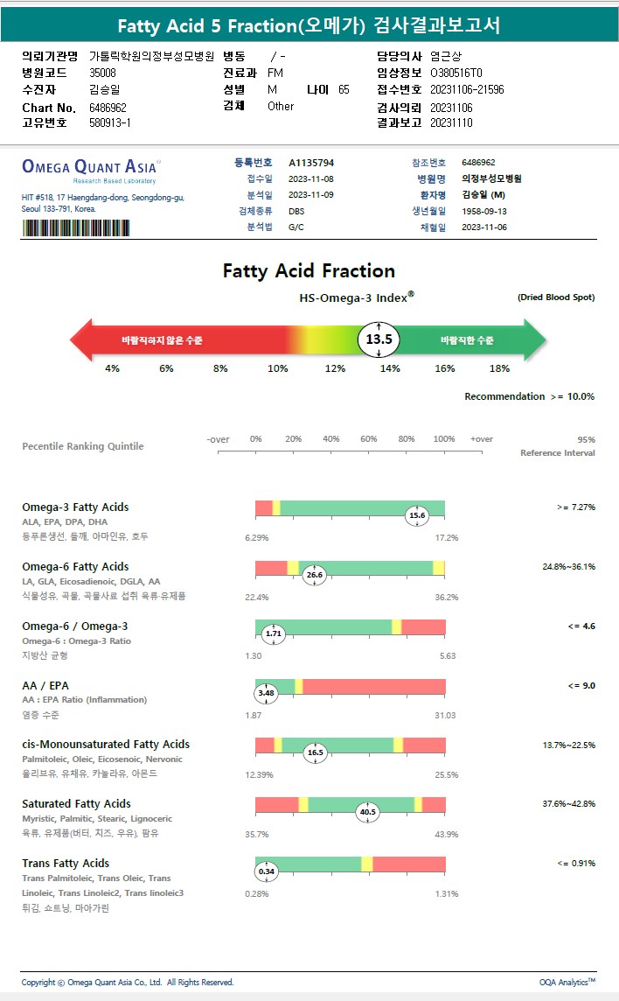This screenshot has width=619, height=1001.
Task: Select the 40.5 Saturated Fatty Acids marker
Action: tap(368, 812)
